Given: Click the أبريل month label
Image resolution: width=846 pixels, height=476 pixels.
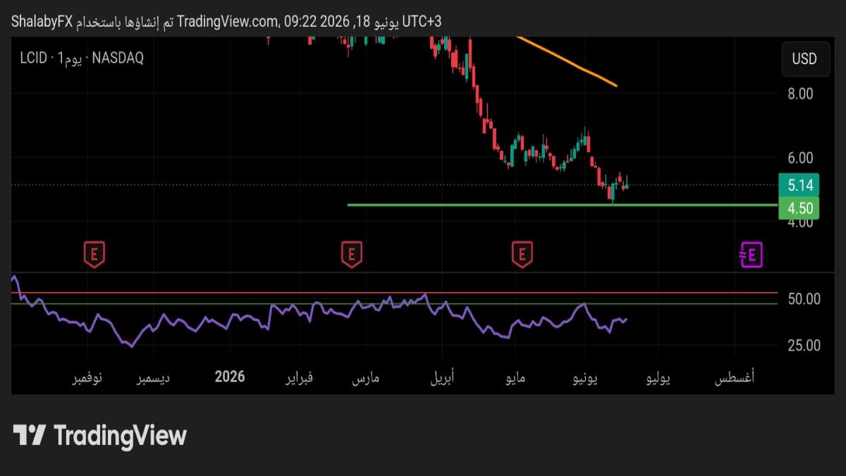Looking at the screenshot, I should (x=443, y=378).
